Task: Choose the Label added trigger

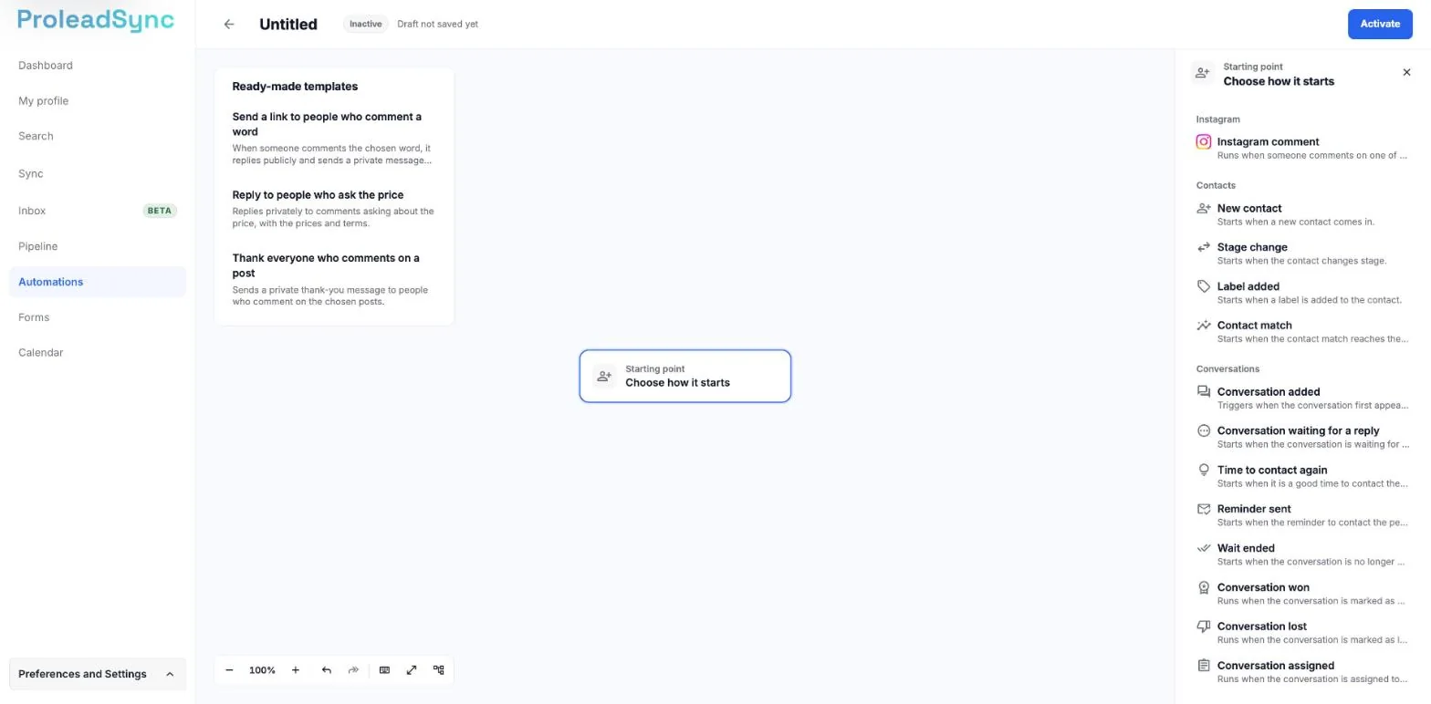Action: coord(1302,293)
